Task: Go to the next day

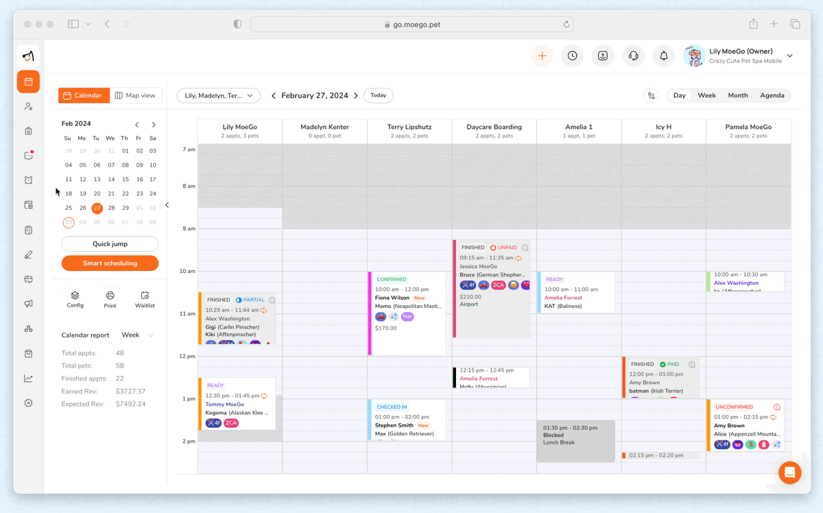Action: pos(356,96)
